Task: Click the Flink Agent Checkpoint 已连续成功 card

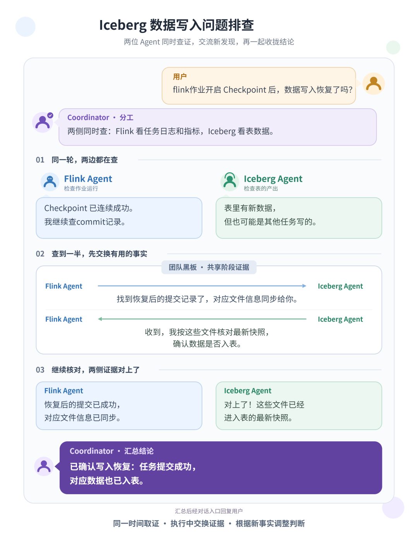Action: [x=119, y=218]
